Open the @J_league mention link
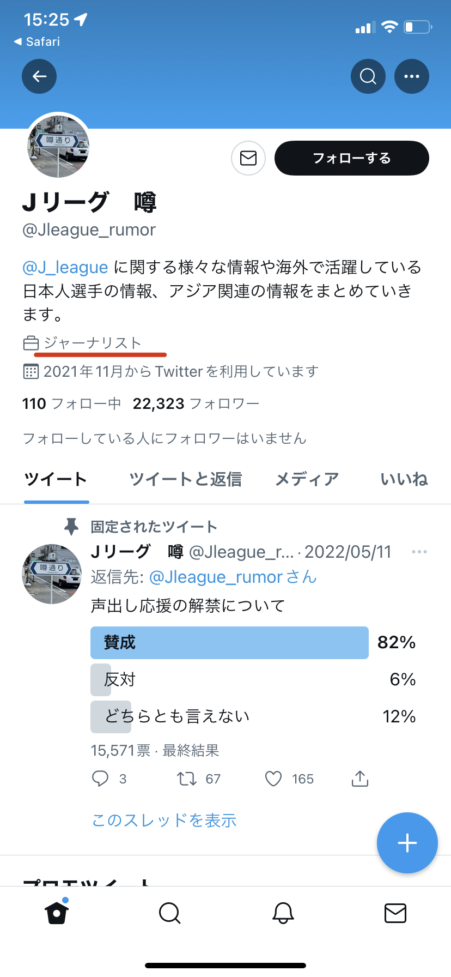451x977 pixels. [x=65, y=267]
